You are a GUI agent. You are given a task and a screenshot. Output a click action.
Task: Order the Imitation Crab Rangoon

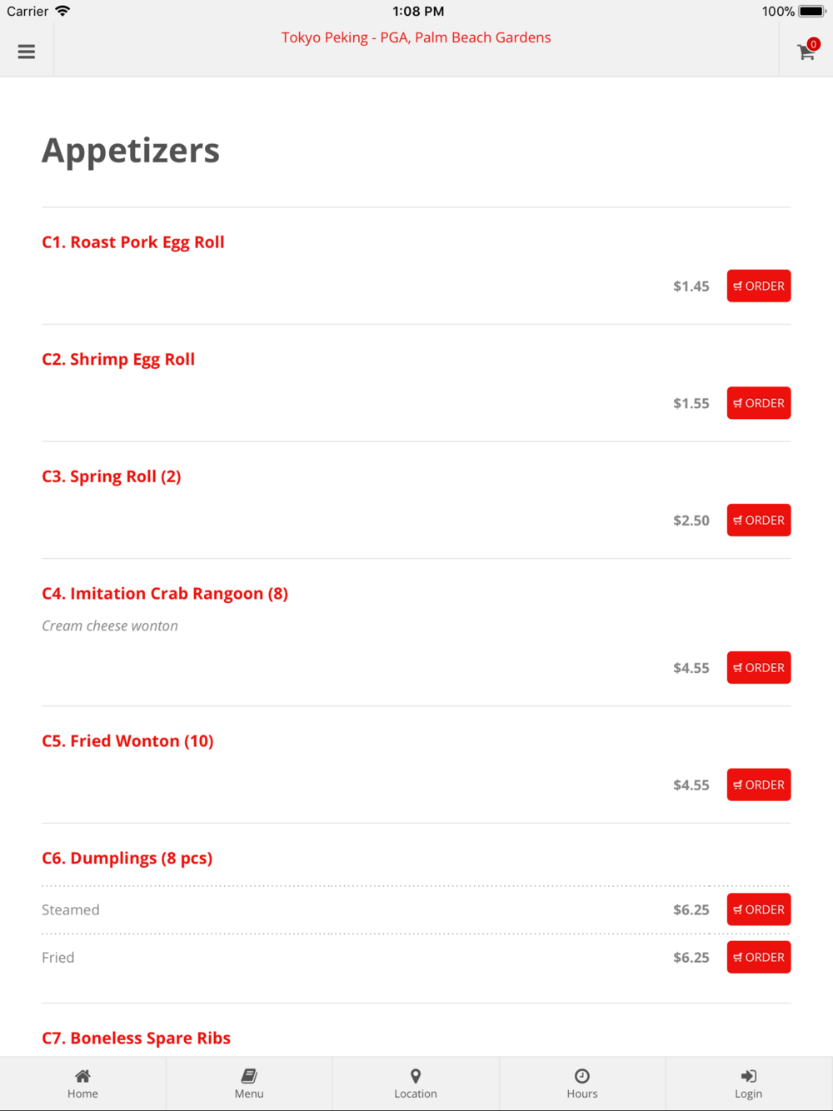pos(759,668)
